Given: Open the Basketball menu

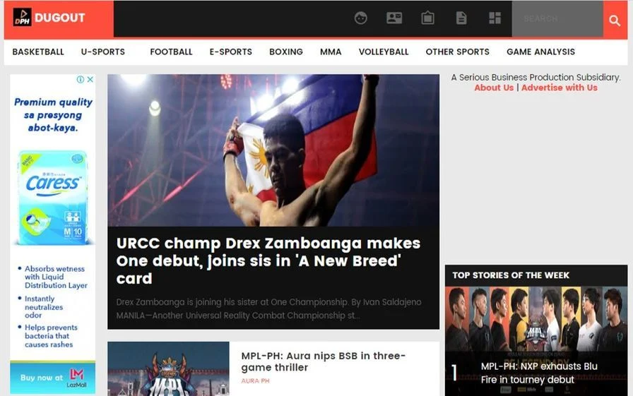Looking at the screenshot, I should click(x=38, y=52).
